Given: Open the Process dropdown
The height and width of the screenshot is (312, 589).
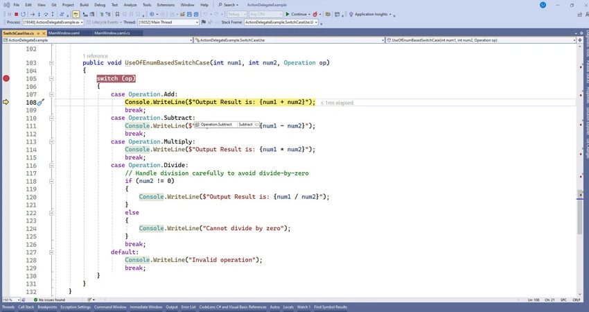Looking at the screenshot, I should tap(53, 22).
